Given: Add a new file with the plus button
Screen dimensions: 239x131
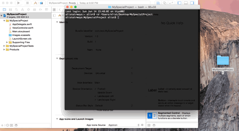Looking at the screenshot, I should pyautogui.click(x=2, y=125).
